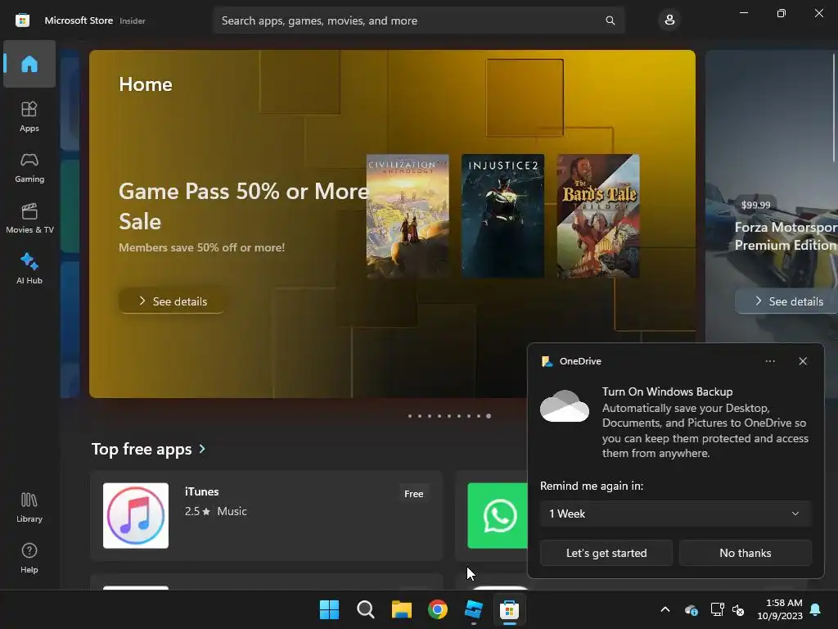Open the blue stacked-sheets app on the taskbar
This screenshot has width=838, height=629.
[x=474, y=609]
